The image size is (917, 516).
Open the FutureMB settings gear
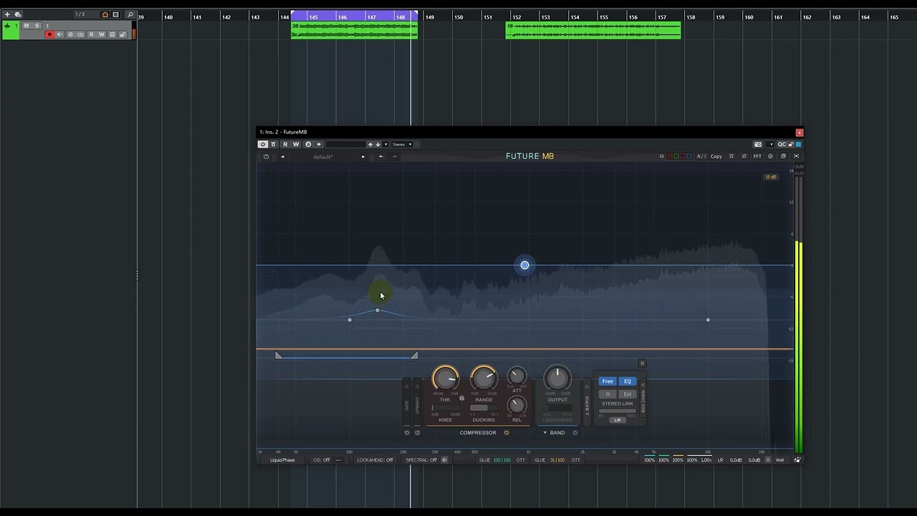click(770, 156)
